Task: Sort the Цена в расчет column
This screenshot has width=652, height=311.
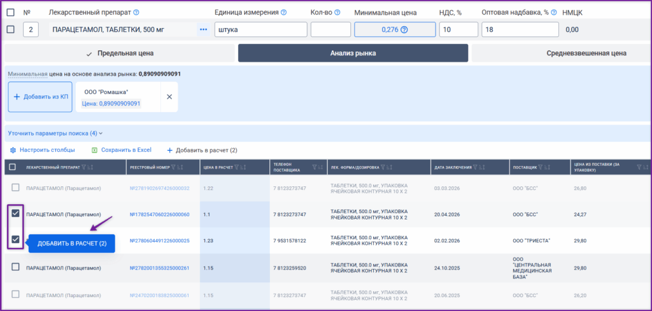Action: pyautogui.click(x=243, y=167)
